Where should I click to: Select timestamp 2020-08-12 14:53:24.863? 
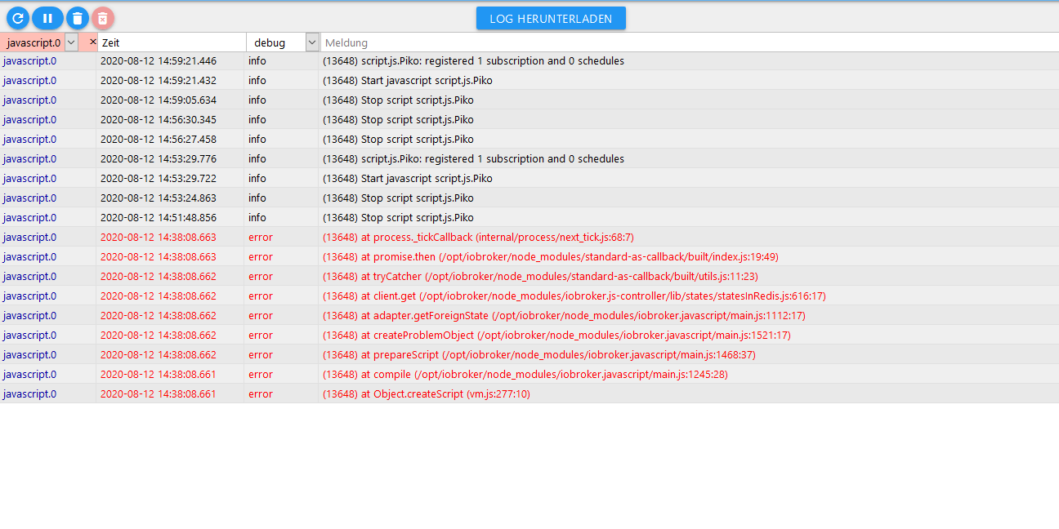pyautogui.click(x=159, y=198)
